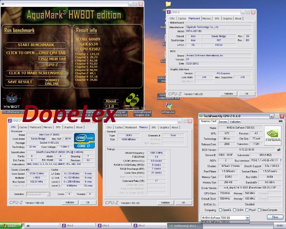Image resolution: width=286 pixels, height=229 pixels.
Task: Click the BIOS save chip icon in GPU-Z
Action: click(279, 150)
